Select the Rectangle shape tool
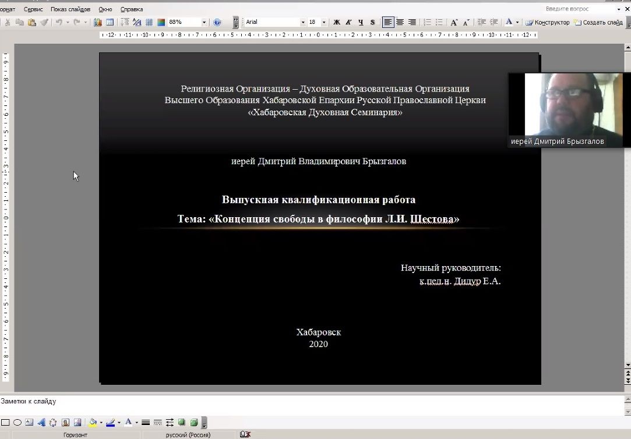The image size is (631, 439). 5,423
